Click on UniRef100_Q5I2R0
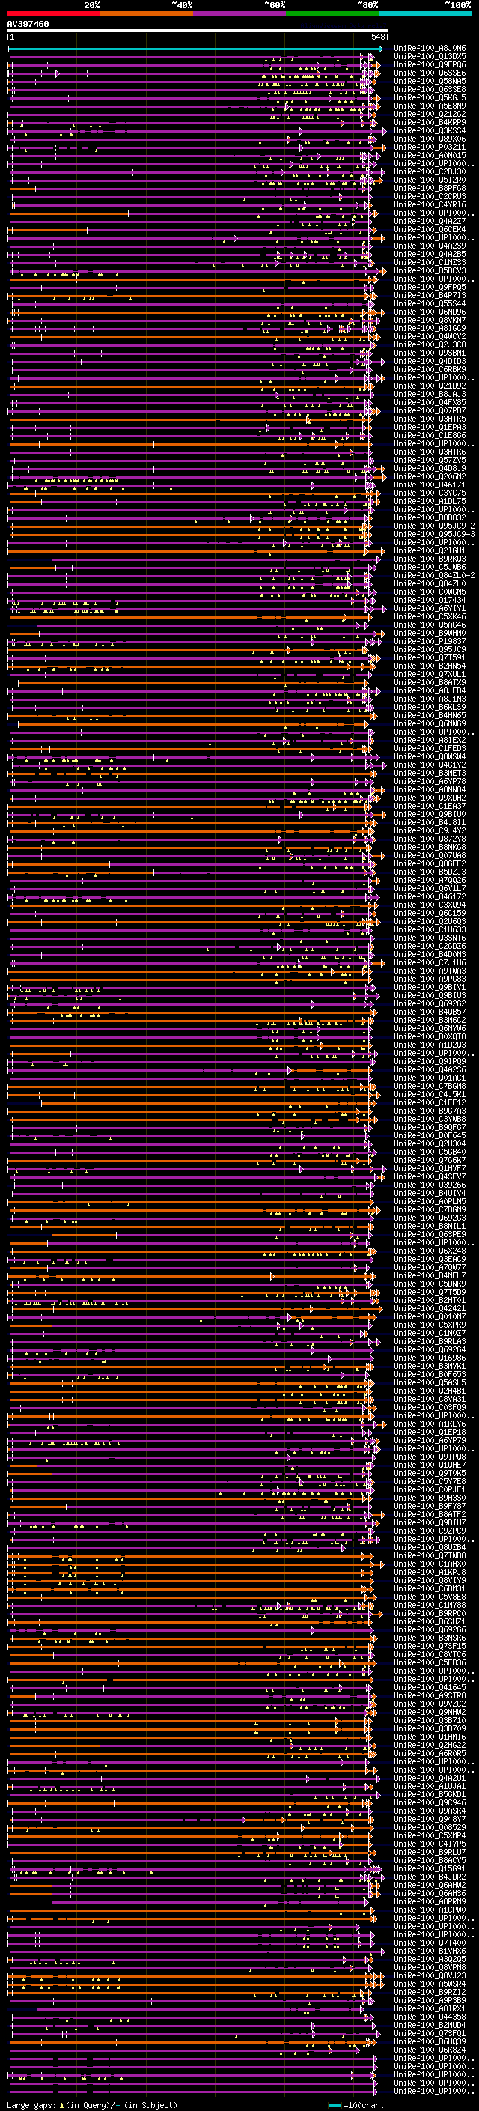This screenshot has height=2111, width=479. [x=430, y=180]
